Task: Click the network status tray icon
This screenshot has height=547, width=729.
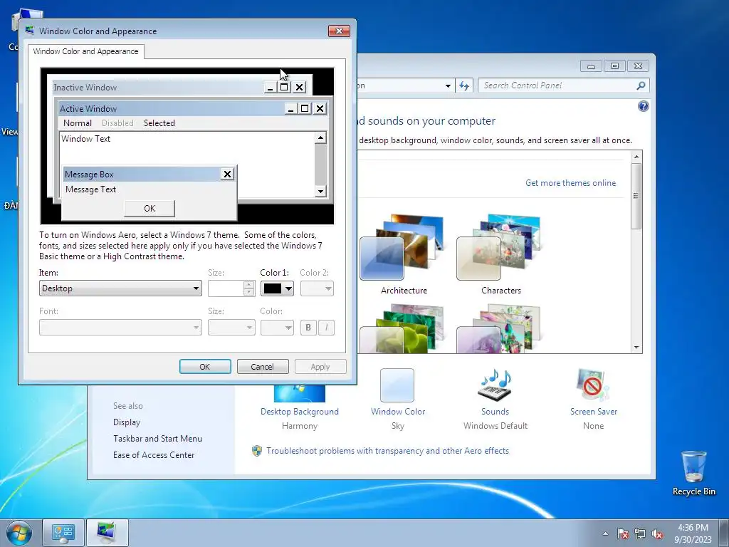Action: (640, 533)
